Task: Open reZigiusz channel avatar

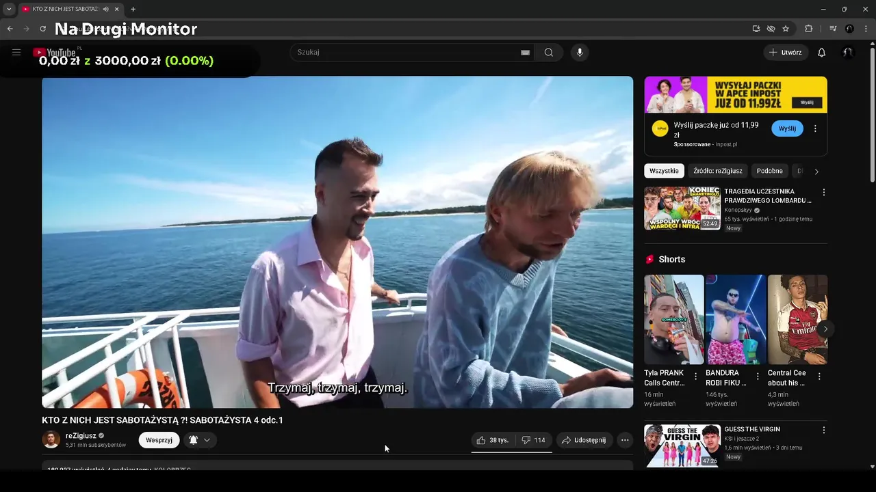Action: coord(51,439)
